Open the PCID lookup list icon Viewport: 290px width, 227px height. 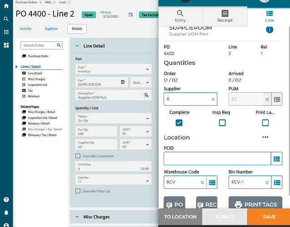276,158
